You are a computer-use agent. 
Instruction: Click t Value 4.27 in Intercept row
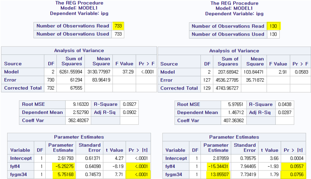tap(120, 158)
